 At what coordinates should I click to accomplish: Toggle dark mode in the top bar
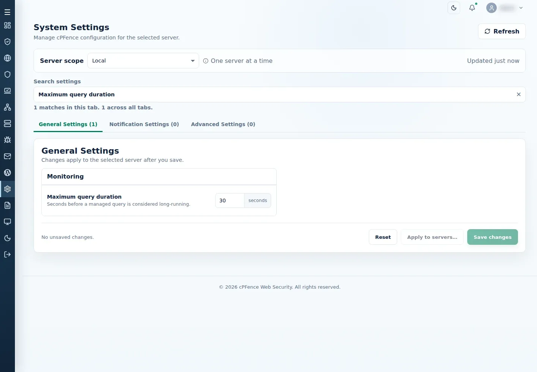[x=454, y=8]
